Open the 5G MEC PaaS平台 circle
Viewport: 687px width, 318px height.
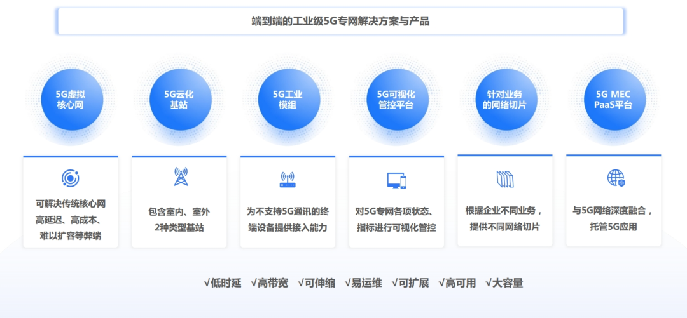tap(614, 100)
